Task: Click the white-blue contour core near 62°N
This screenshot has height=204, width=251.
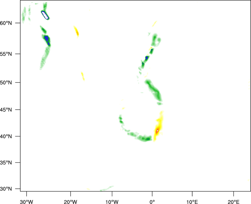Action: (45, 15)
